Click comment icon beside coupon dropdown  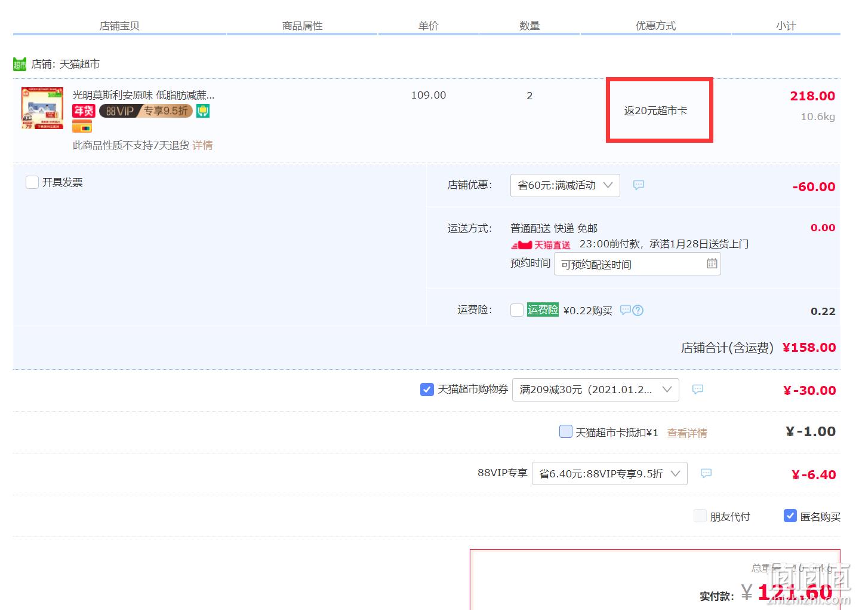pyautogui.click(x=697, y=390)
